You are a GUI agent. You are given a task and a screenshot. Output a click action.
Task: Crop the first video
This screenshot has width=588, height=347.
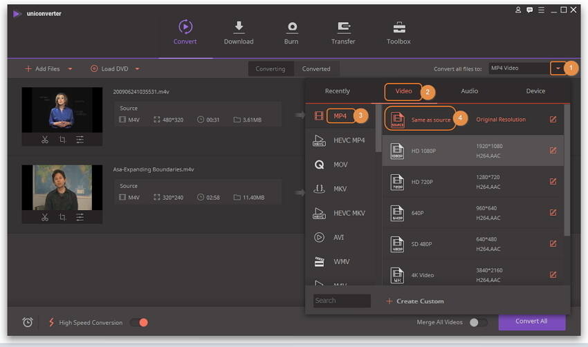tap(62, 140)
